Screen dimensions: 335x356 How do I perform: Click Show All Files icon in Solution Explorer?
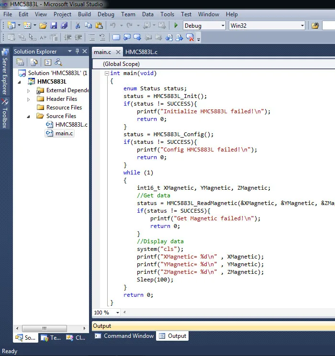click(33, 62)
